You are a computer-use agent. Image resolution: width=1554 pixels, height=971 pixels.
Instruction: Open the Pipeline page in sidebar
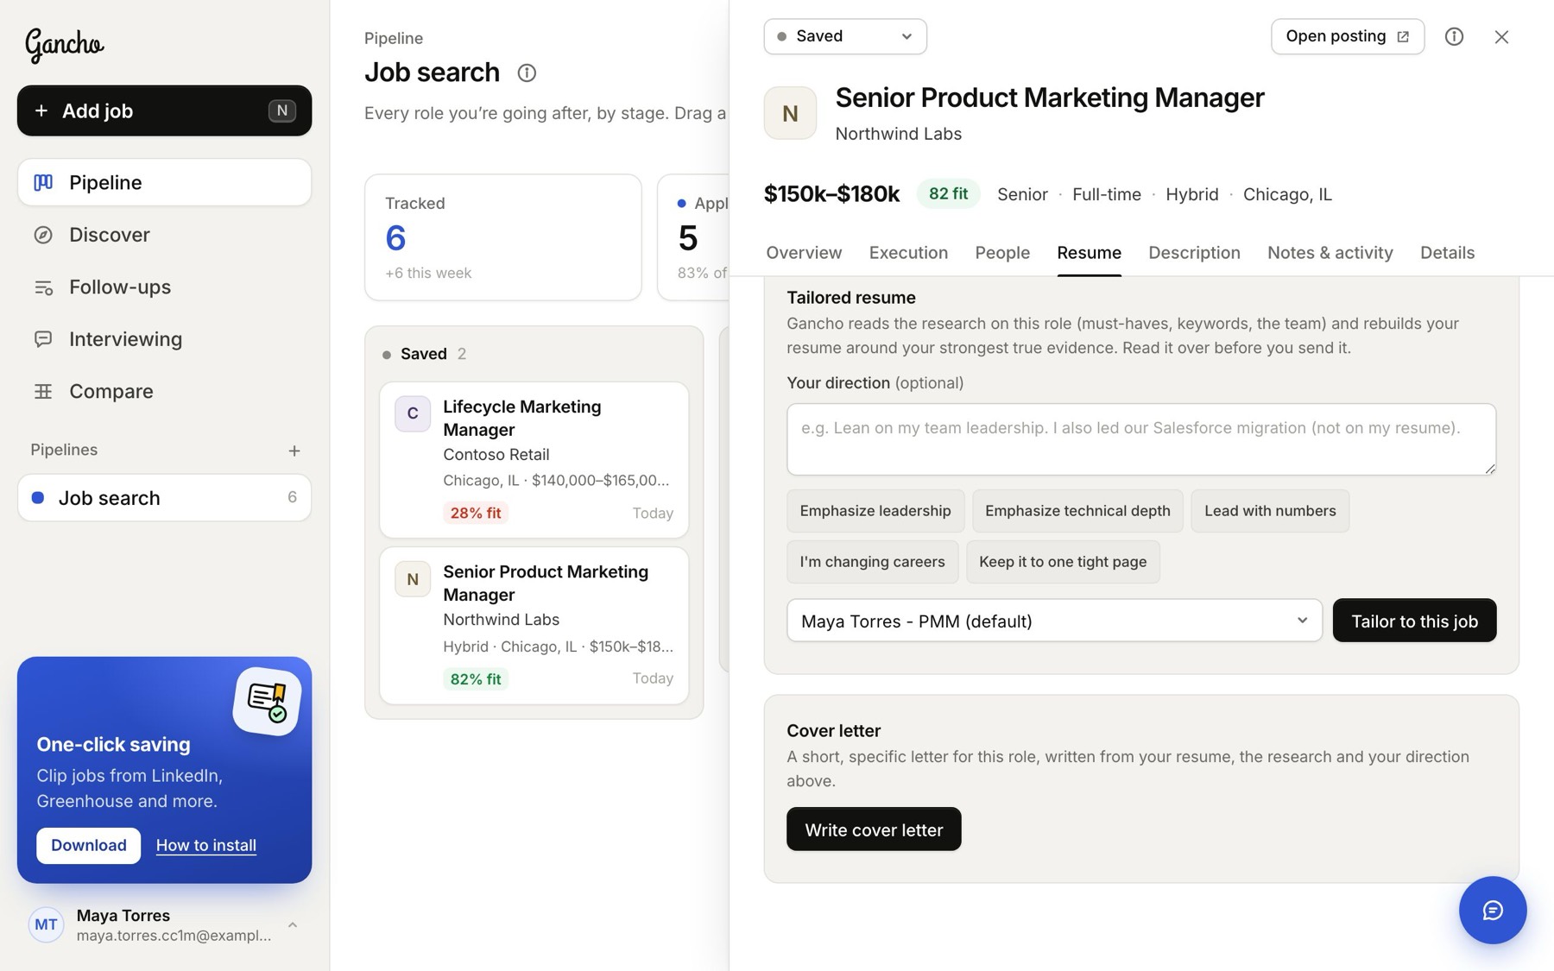coord(164,182)
